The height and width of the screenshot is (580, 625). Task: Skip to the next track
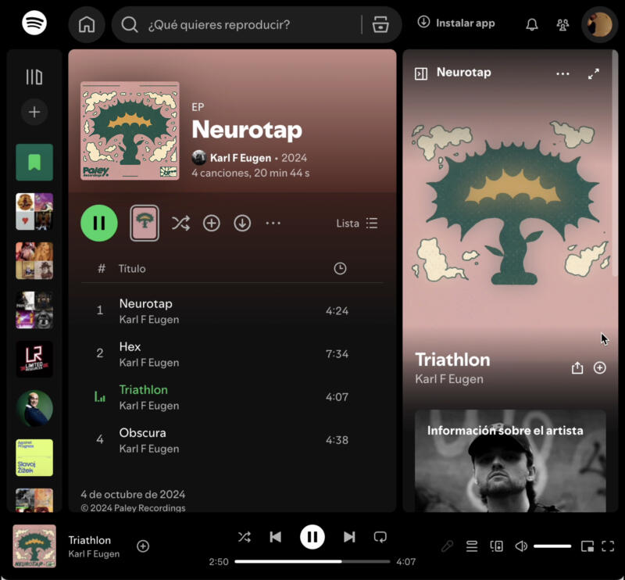pos(349,537)
